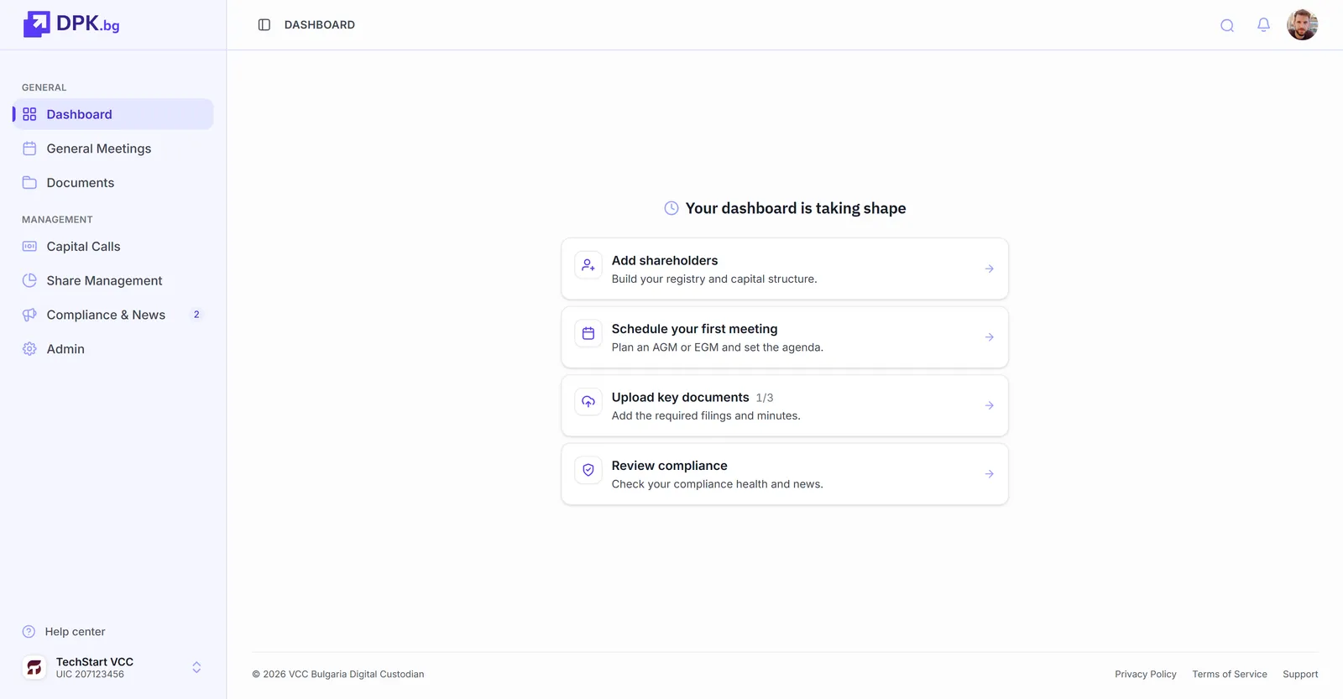The width and height of the screenshot is (1343, 699).
Task: Expand the TechStart VCC company switcher chevrons
Action: point(196,668)
